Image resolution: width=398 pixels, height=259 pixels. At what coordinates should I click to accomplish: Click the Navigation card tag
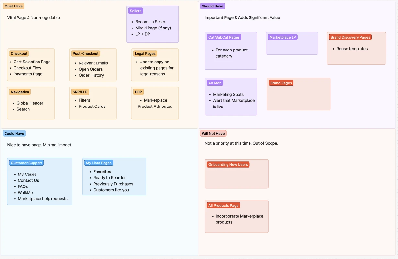20,92
